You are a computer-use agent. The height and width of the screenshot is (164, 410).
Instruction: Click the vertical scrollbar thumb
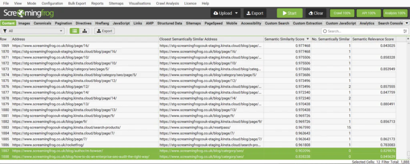point(408,154)
